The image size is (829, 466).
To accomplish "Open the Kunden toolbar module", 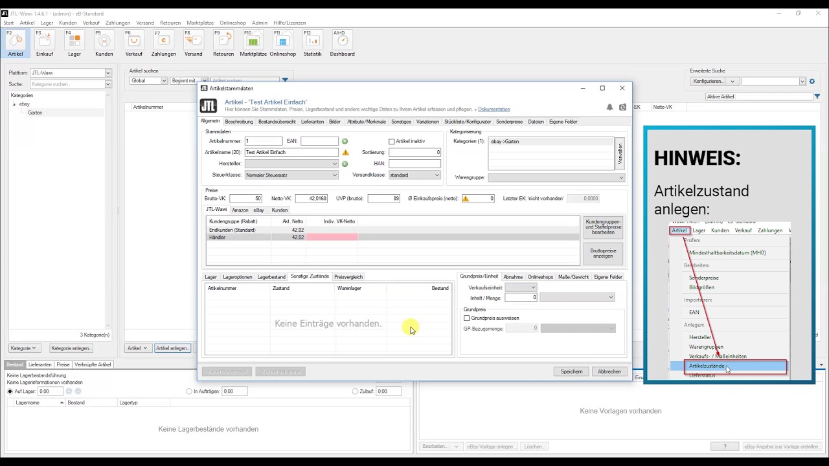I will tap(104, 44).
